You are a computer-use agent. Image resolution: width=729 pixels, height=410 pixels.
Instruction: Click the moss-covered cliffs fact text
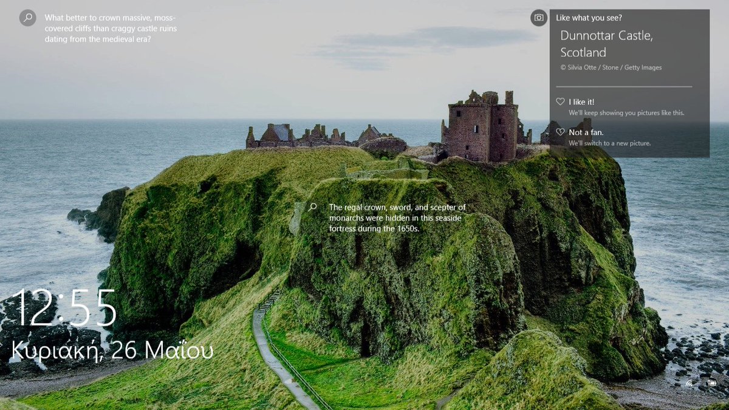[109, 28]
